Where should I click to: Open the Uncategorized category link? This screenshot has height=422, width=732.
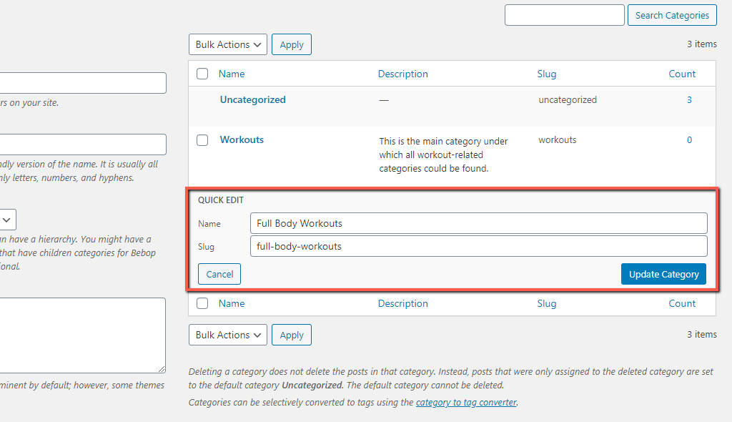252,99
